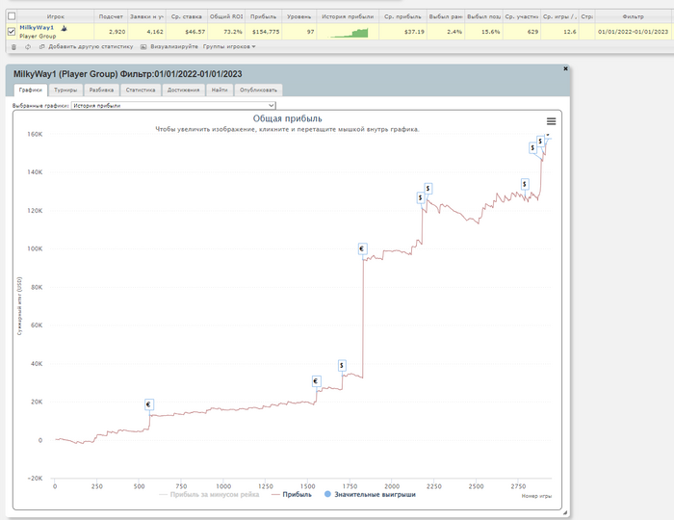Expand the Группы игроков dropdown
The width and height of the screenshot is (674, 520).
click(x=229, y=47)
